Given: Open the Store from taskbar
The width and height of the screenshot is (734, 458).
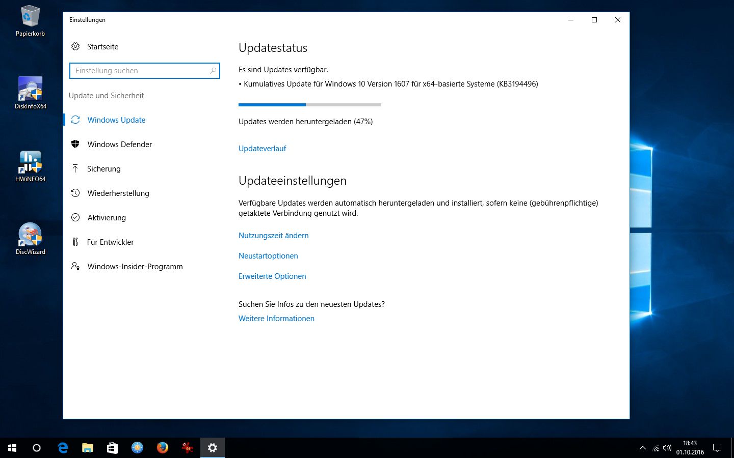Looking at the screenshot, I should tap(113, 448).
